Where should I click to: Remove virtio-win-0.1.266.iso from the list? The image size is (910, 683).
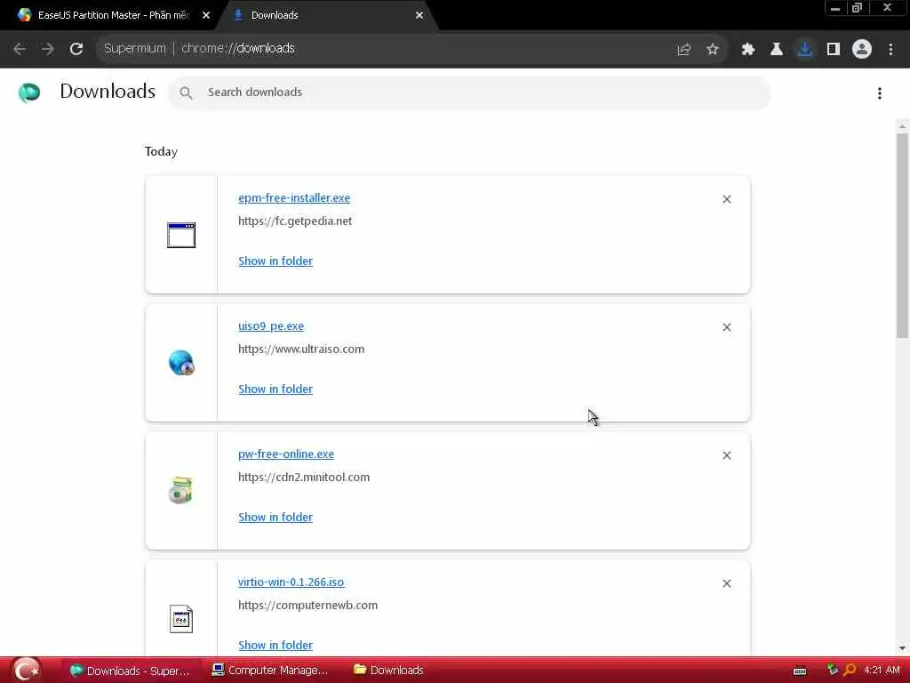pos(727,583)
